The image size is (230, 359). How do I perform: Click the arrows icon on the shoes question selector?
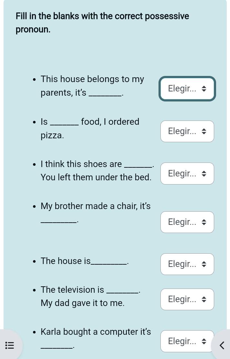pyautogui.click(x=204, y=174)
